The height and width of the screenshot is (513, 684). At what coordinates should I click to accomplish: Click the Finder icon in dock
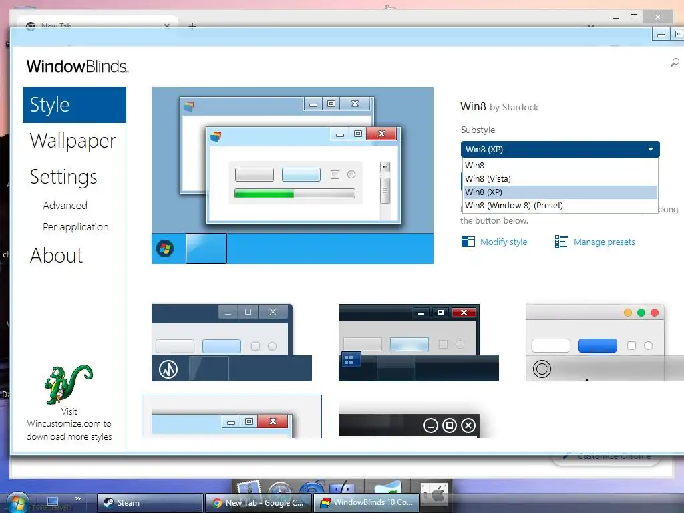tap(343, 488)
